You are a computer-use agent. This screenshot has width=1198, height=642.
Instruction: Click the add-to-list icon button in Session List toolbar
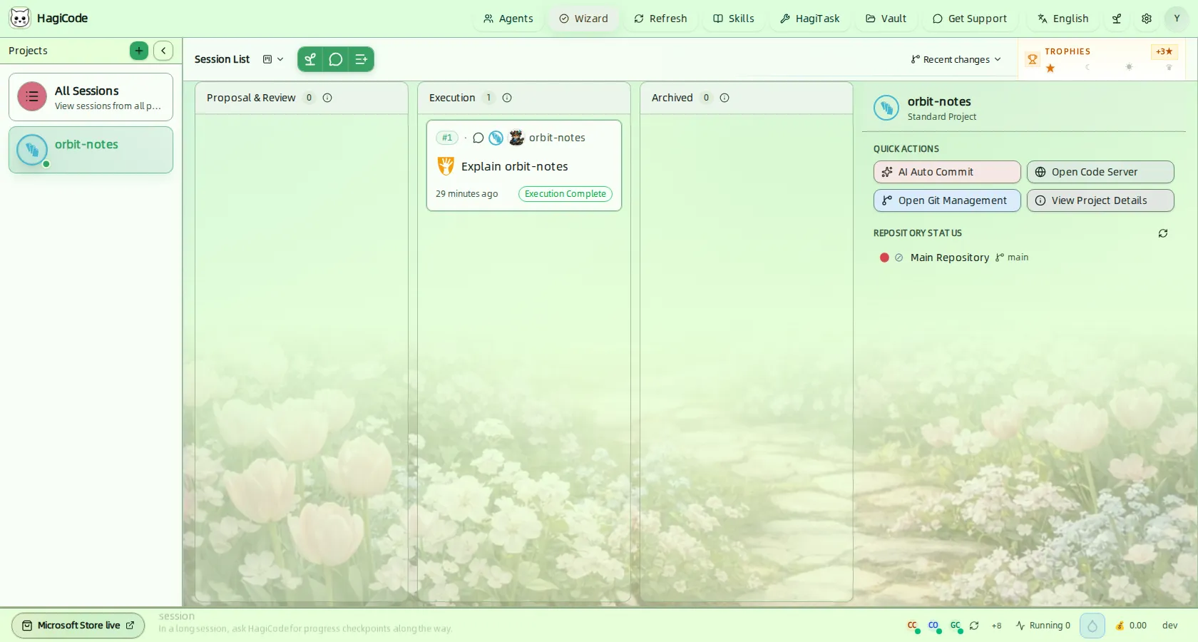(362, 59)
